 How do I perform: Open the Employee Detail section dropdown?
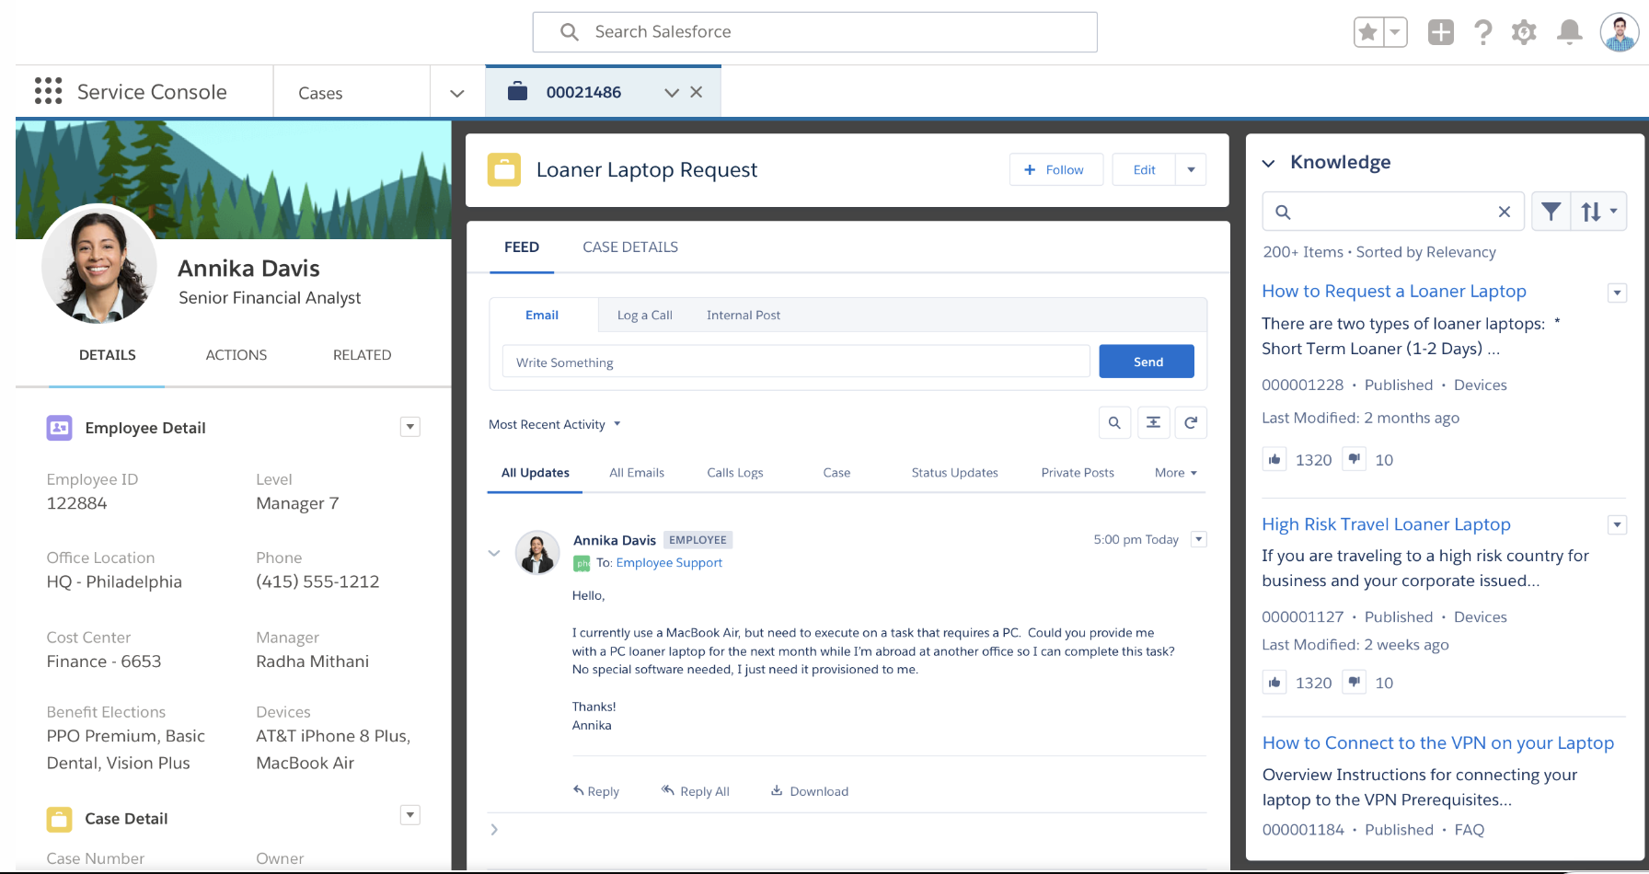click(x=410, y=427)
